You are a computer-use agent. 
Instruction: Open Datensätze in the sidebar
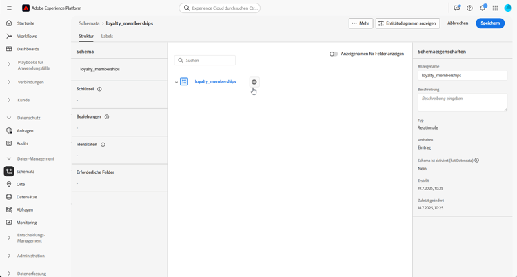click(x=27, y=197)
